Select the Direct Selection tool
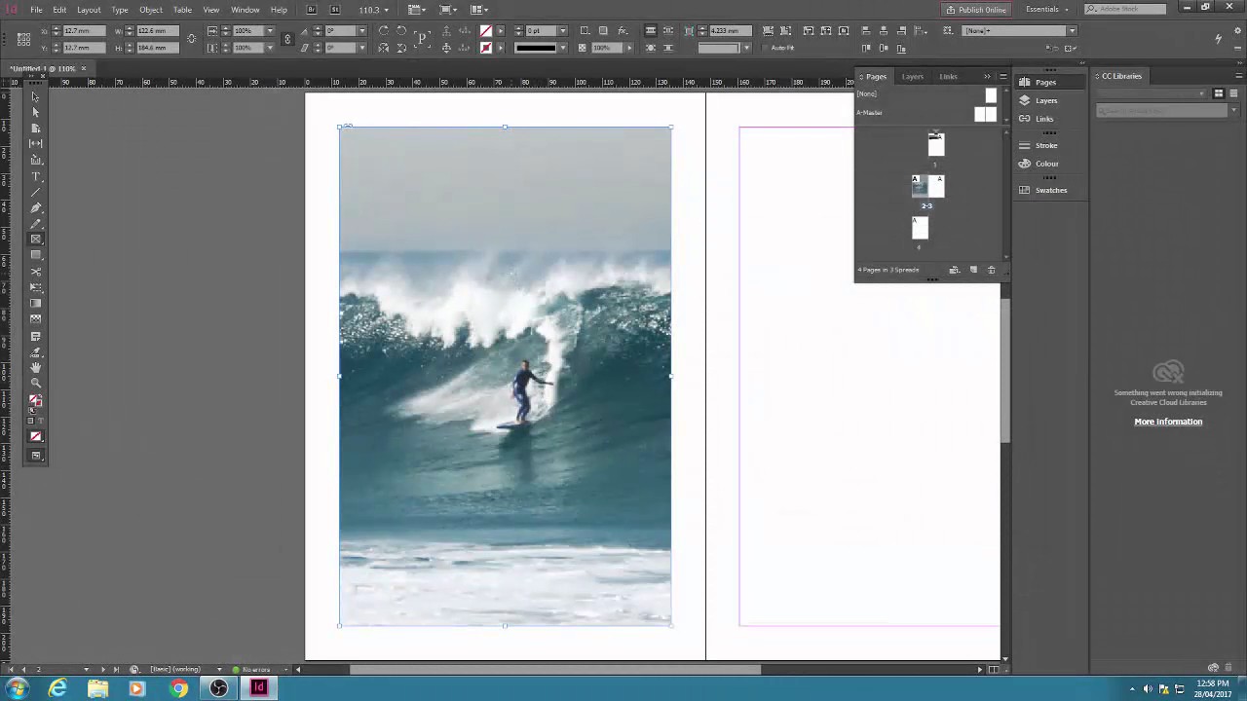1247x701 pixels. pos(36,112)
